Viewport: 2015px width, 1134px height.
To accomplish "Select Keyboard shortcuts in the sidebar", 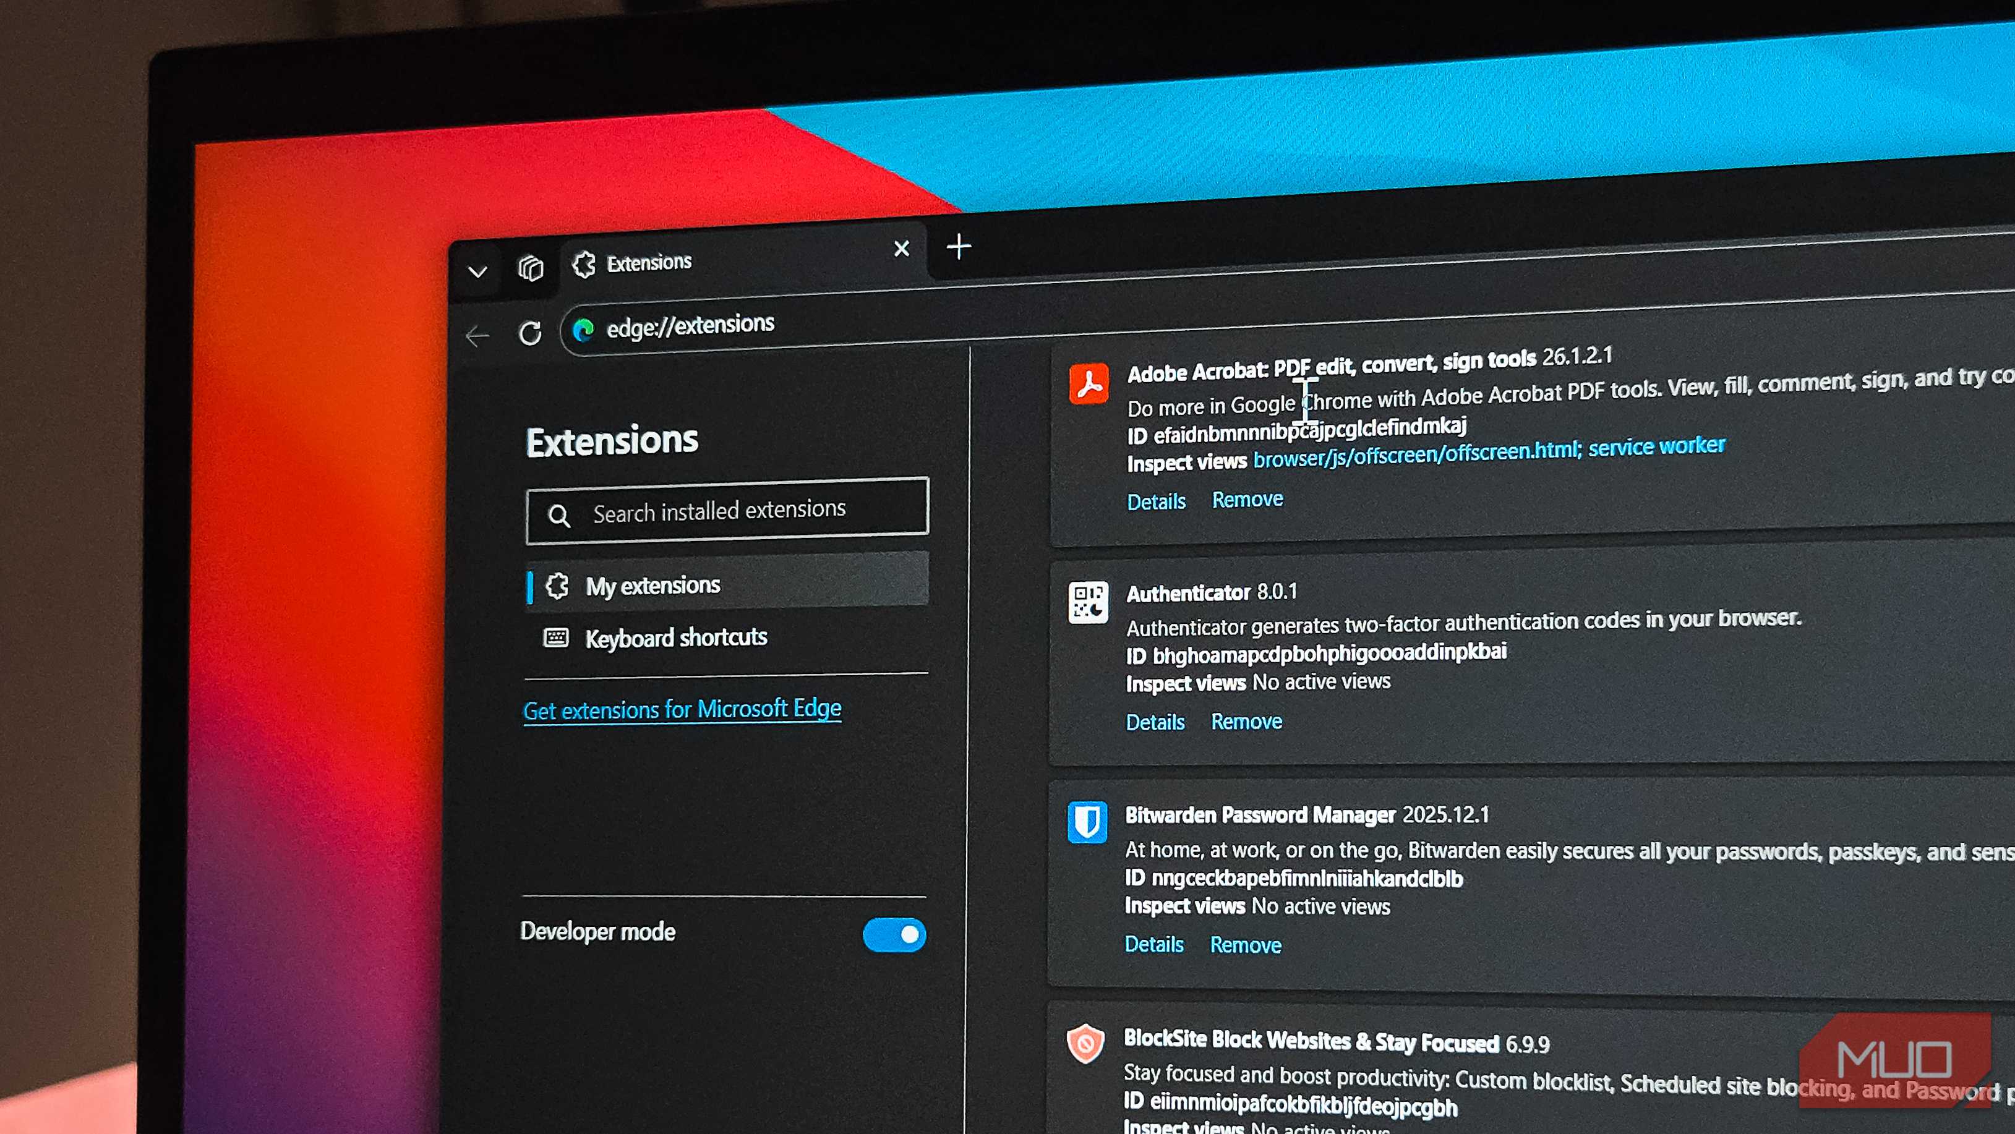I will [676, 637].
